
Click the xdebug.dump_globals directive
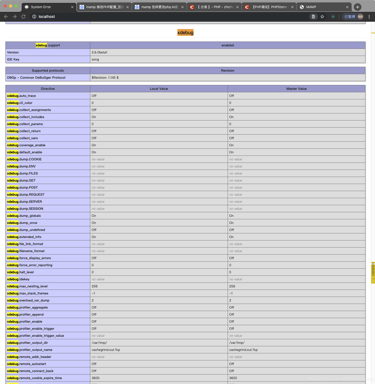pyautogui.click(x=24, y=216)
